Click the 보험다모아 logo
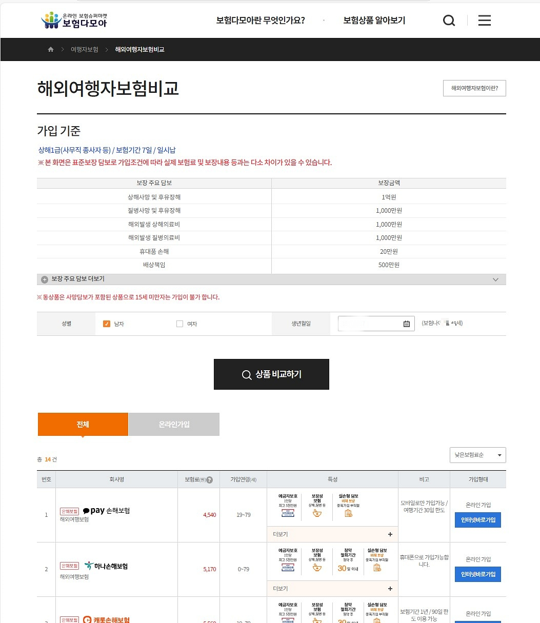This screenshot has width=540, height=623. (x=74, y=20)
